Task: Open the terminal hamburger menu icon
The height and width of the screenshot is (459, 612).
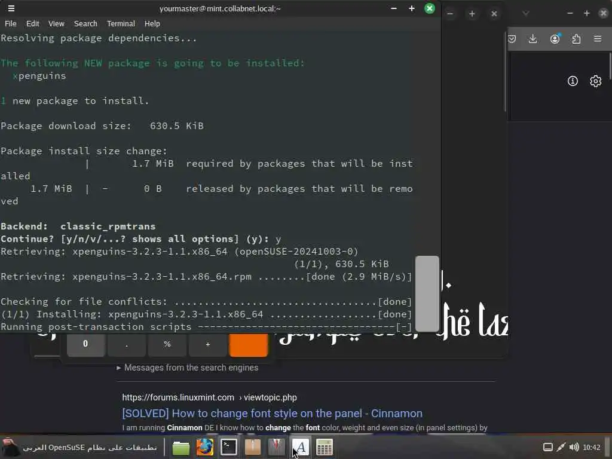Action: coord(11,8)
